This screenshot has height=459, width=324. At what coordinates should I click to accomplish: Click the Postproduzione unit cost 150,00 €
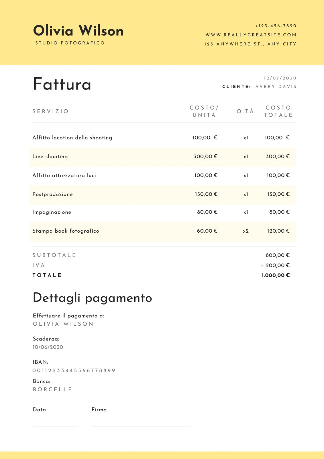(206, 194)
